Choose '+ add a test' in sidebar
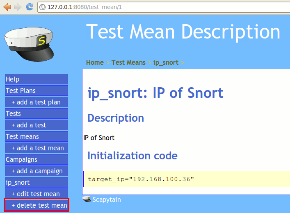 [x=36, y=125]
